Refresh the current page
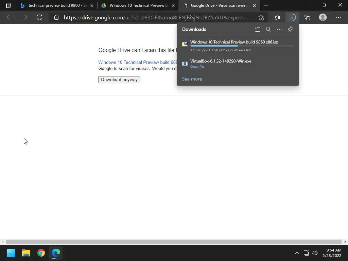 tap(39, 17)
